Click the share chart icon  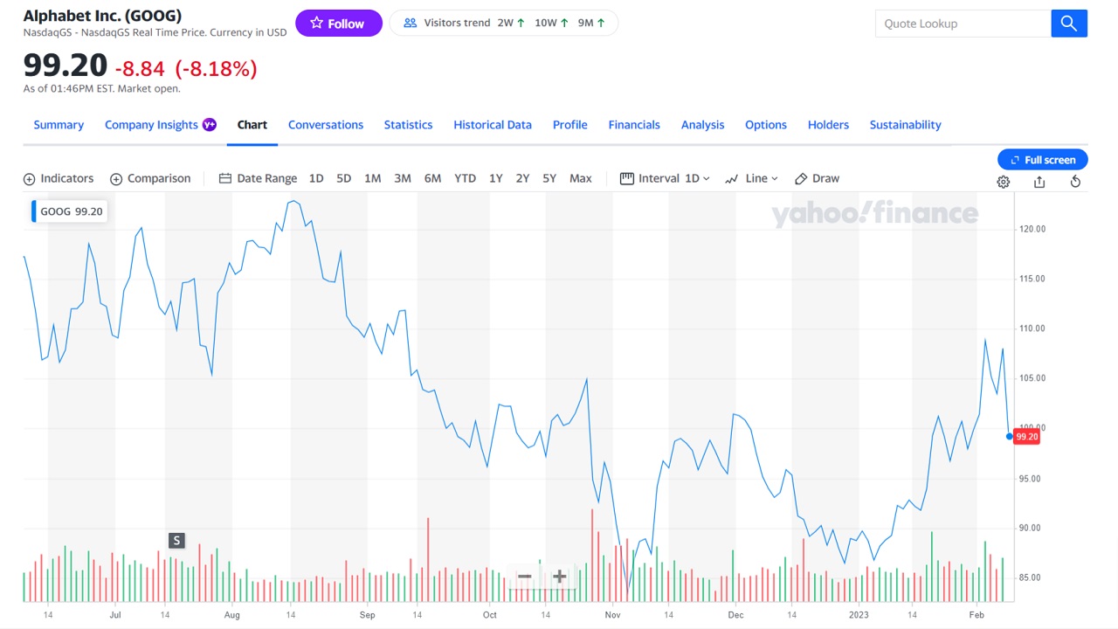(x=1039, y=182)
